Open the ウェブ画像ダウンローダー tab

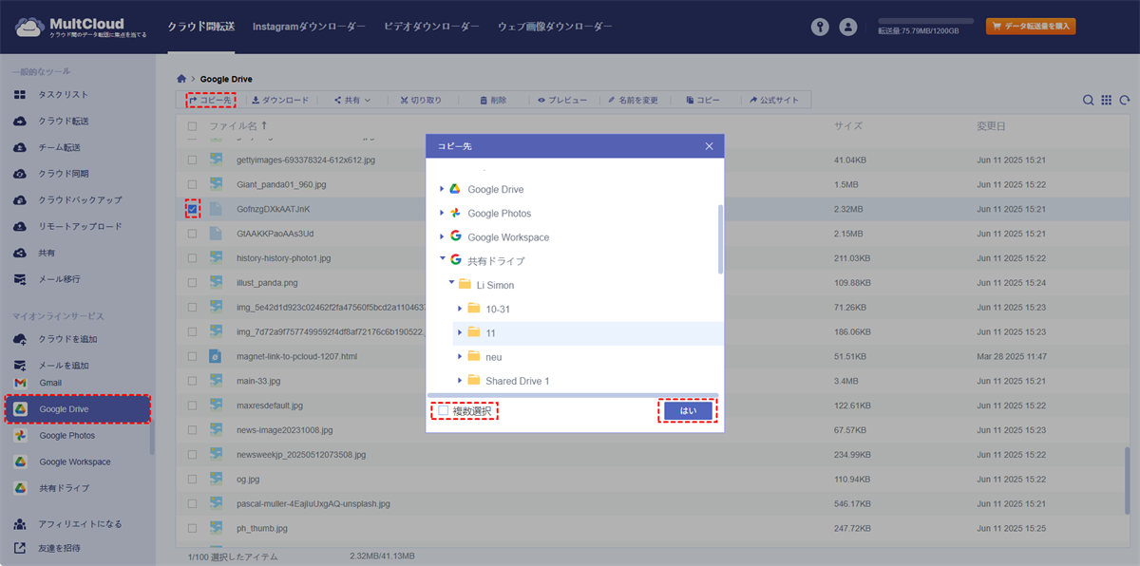point(555,28)
